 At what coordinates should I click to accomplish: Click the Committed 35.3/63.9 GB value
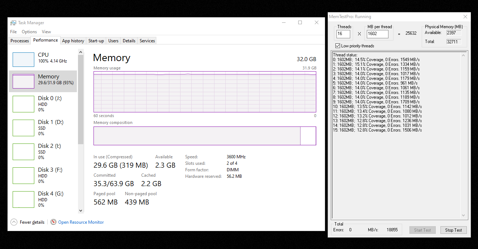pos(114,184)
